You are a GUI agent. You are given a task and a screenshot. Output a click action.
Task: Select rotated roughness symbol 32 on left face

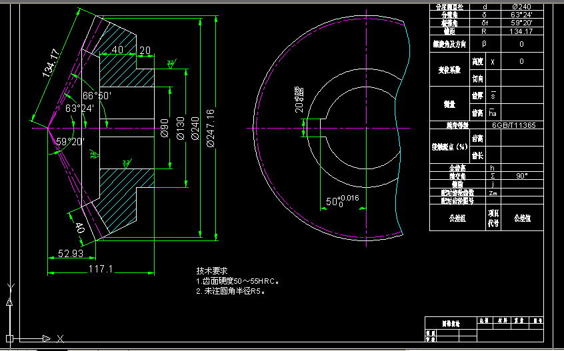tap(95, 155)
